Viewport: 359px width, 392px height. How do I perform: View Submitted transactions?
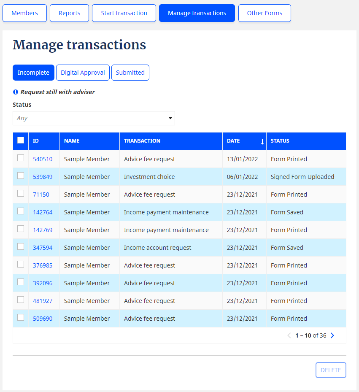130,72
